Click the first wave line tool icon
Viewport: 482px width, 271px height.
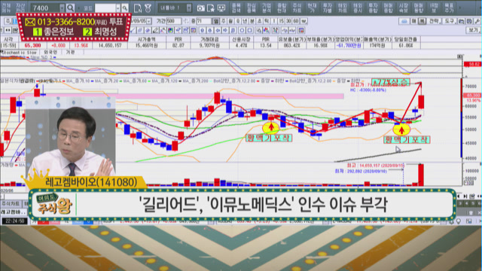pos(285,30)
